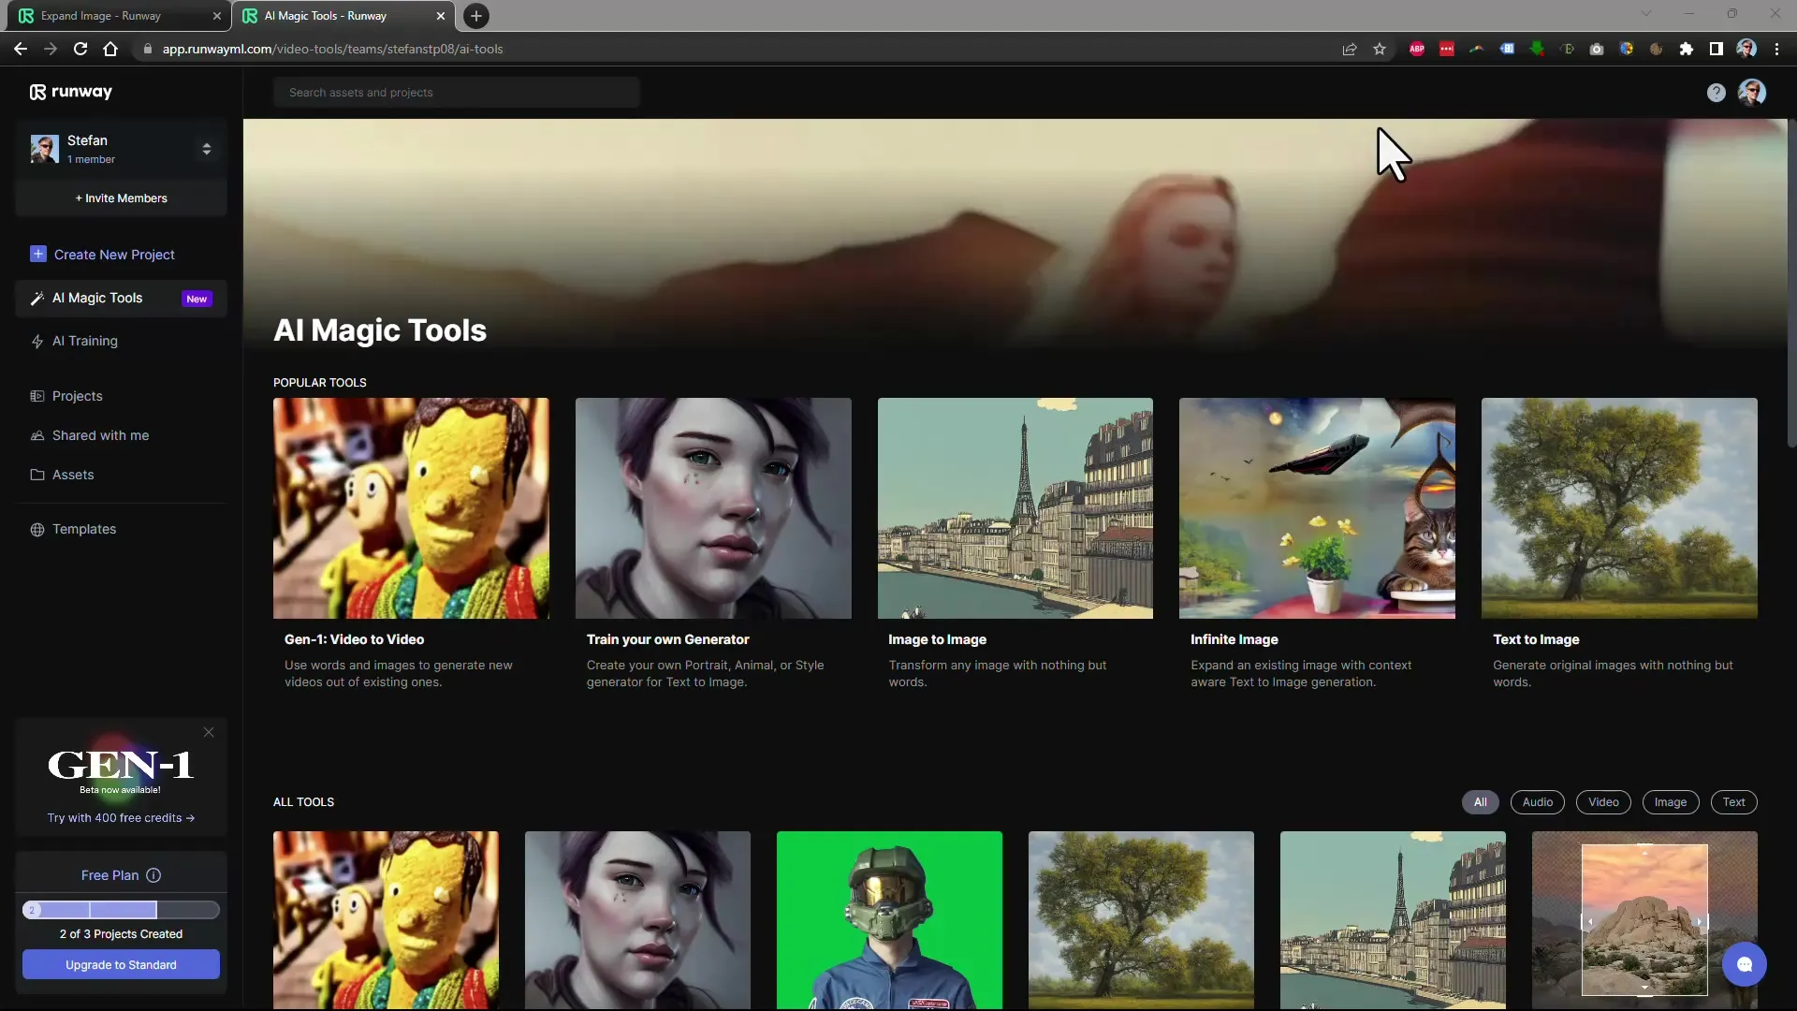Click the Projects sidebar icon
This screenshot has width=1797, height=1011.
pos(37,395)
